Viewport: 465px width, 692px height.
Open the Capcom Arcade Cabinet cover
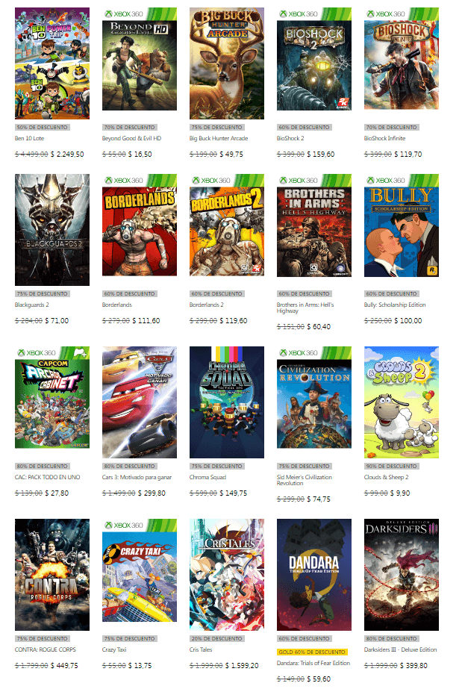[52, 398]
